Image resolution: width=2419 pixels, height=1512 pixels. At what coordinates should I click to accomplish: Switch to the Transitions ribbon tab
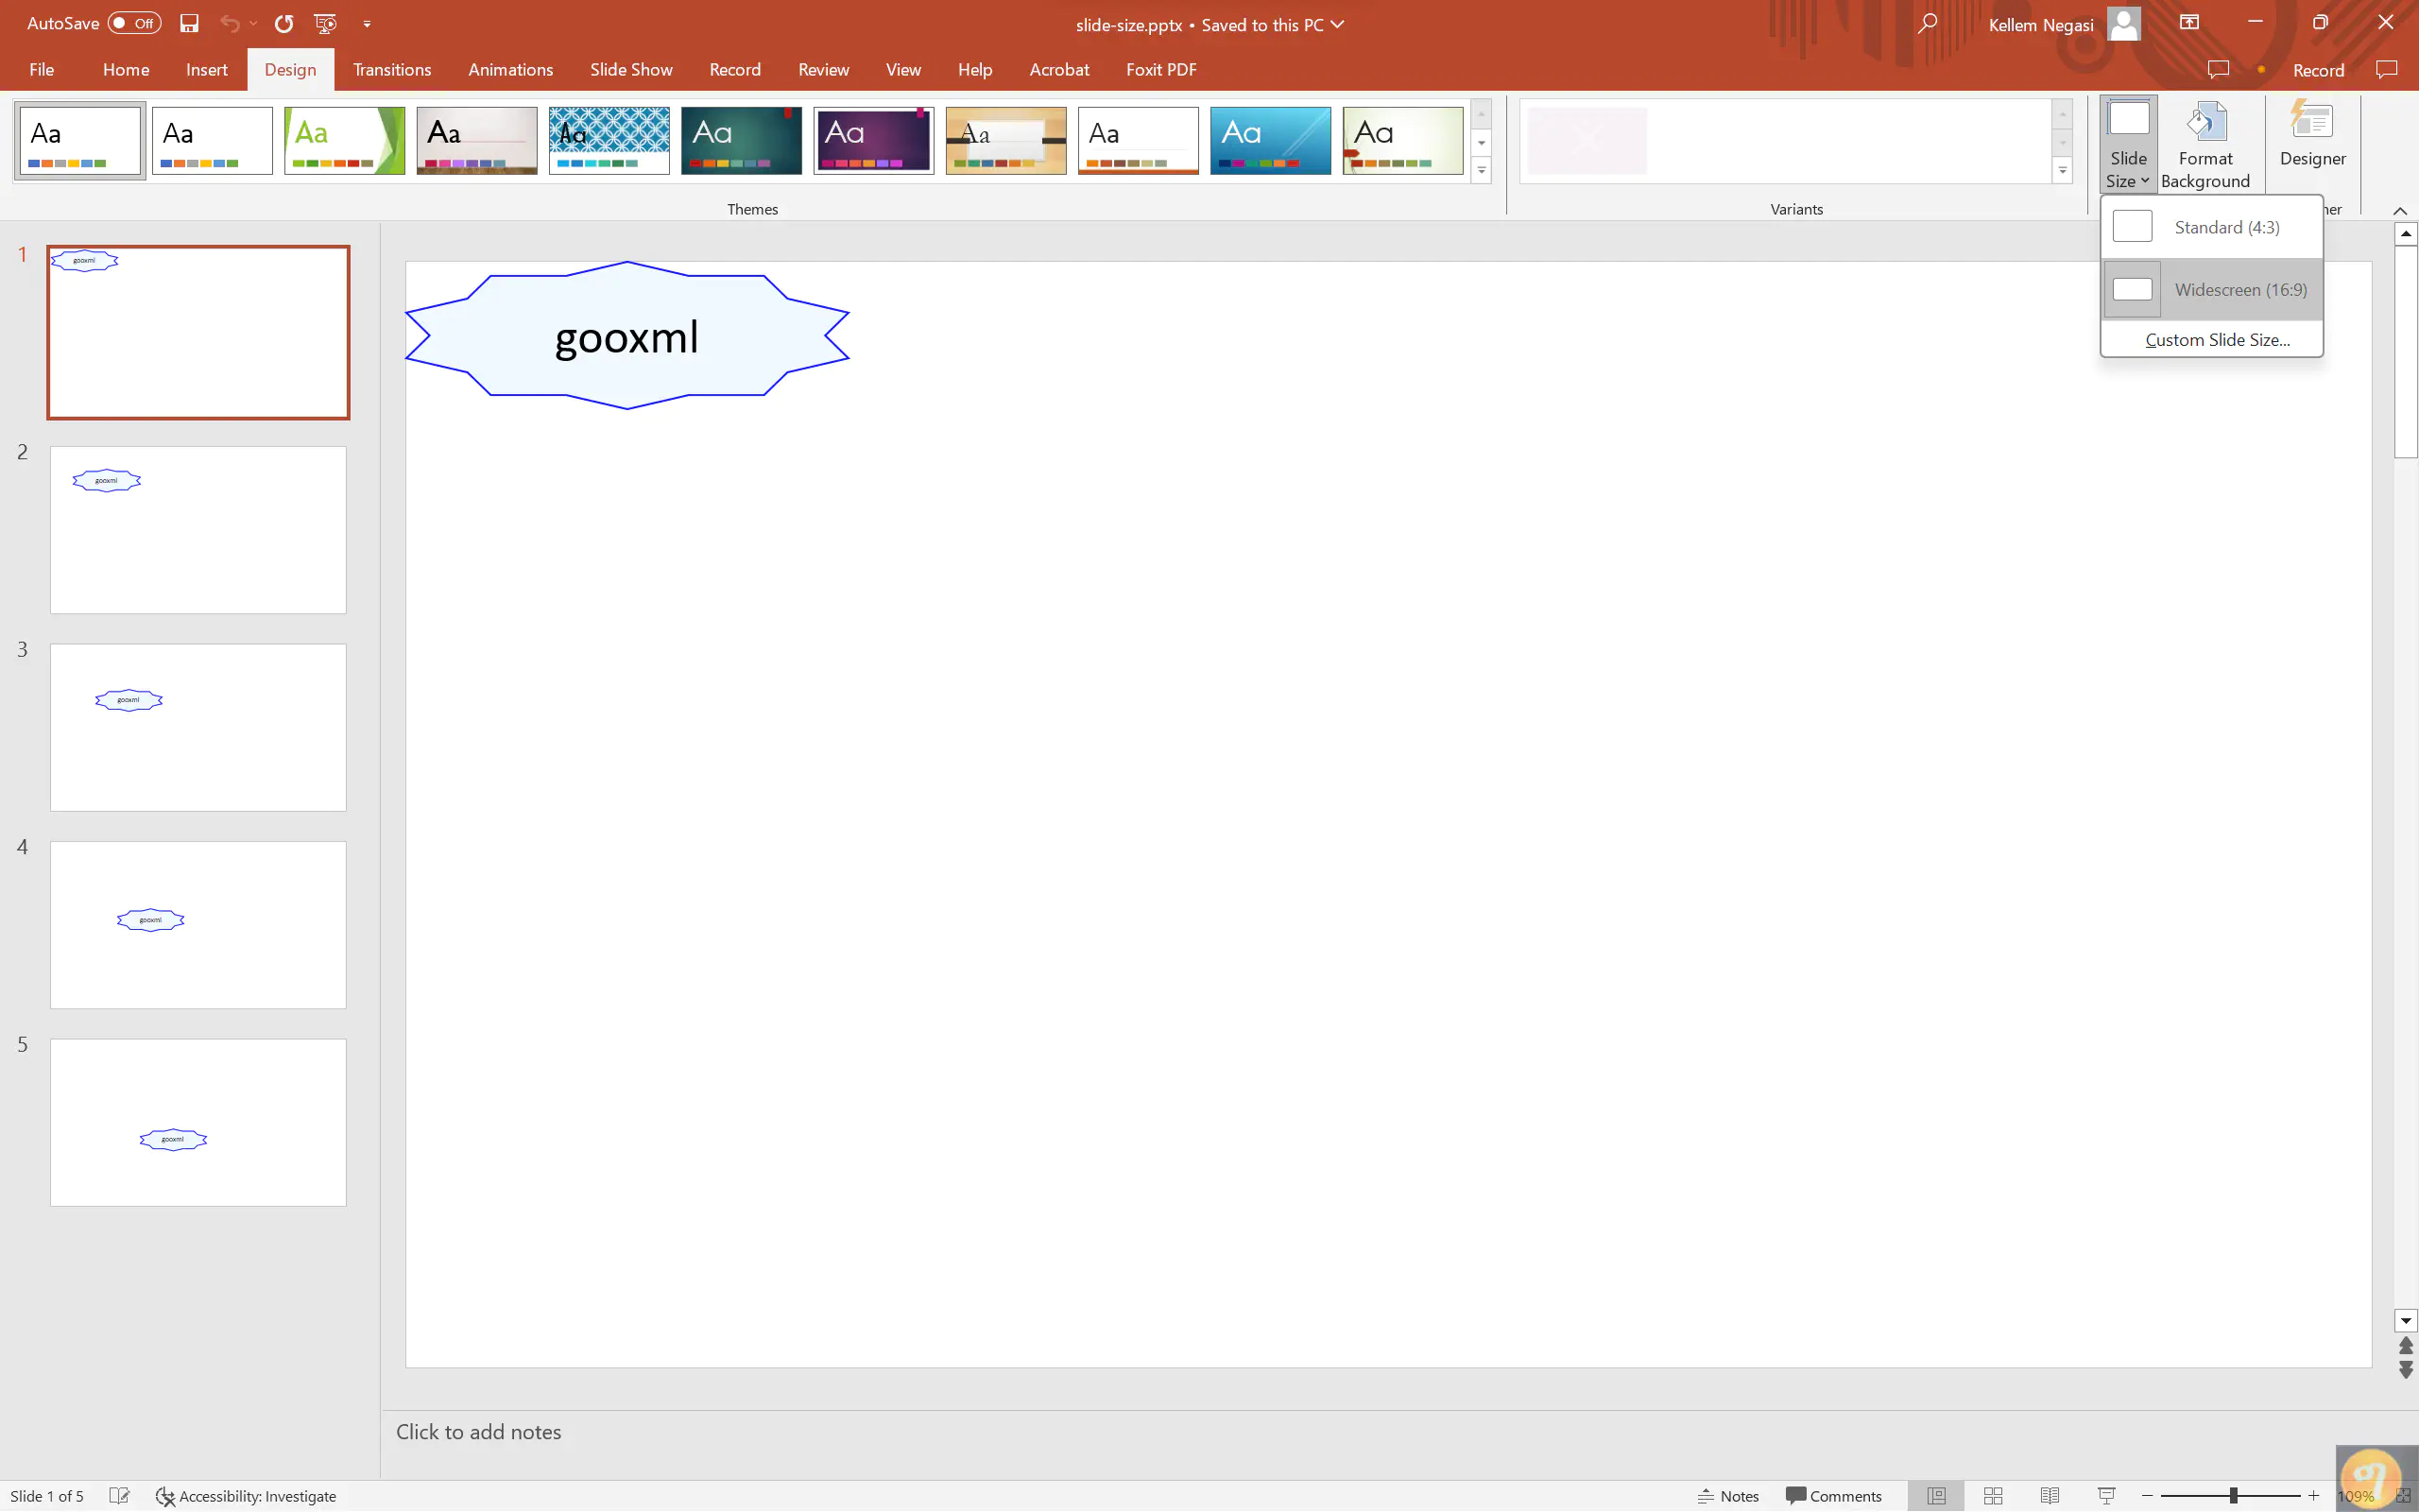click(x=391, y=69)
